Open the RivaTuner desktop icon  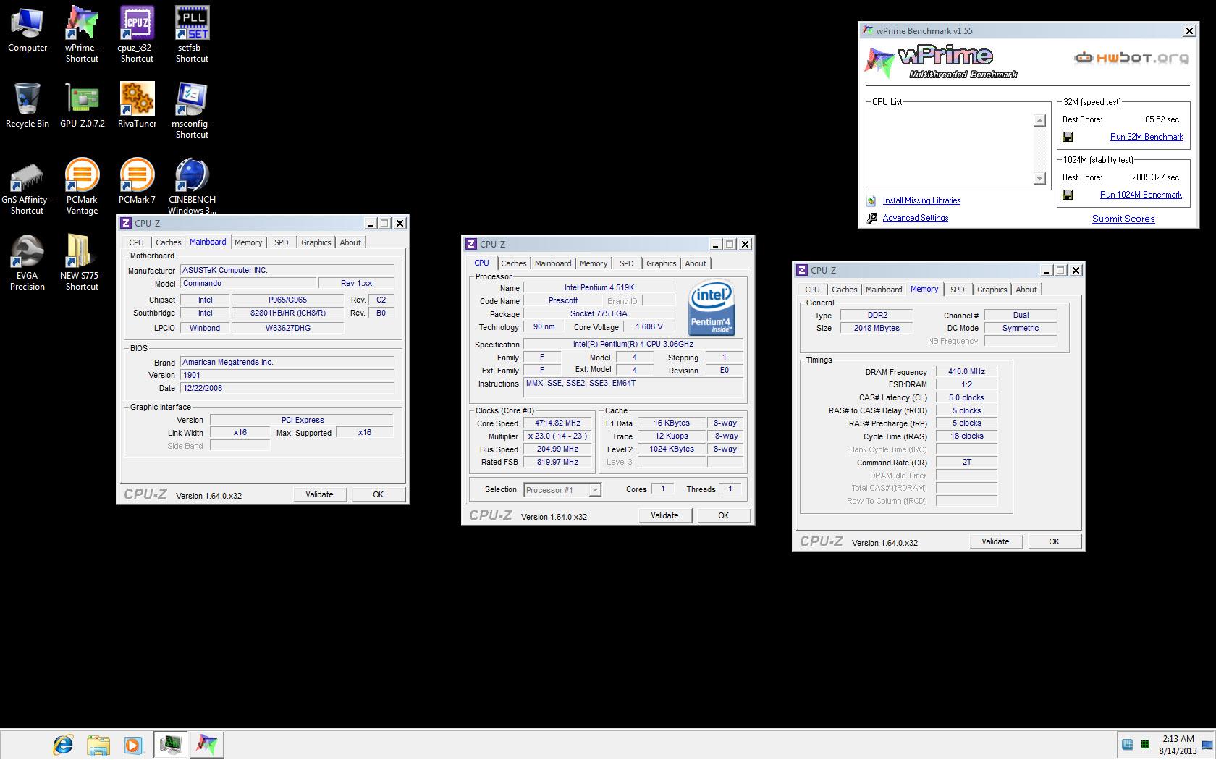[x=137, y=106]
